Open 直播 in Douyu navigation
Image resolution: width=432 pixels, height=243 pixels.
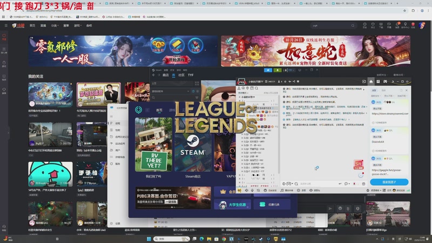tap(43, 25)
